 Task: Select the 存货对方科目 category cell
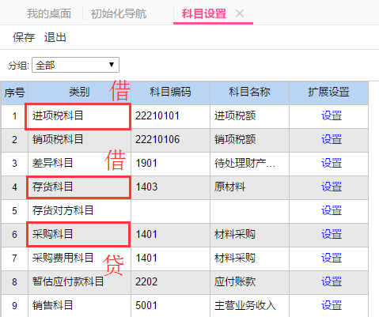point(79,211)
